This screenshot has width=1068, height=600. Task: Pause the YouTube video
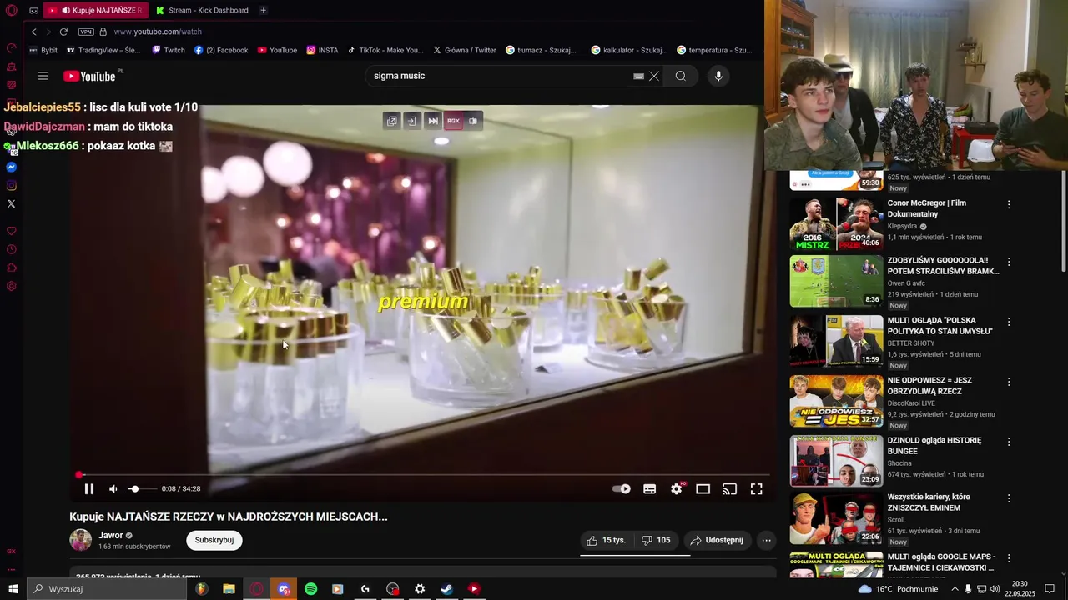pyautogui.click(x=89, y=489)
